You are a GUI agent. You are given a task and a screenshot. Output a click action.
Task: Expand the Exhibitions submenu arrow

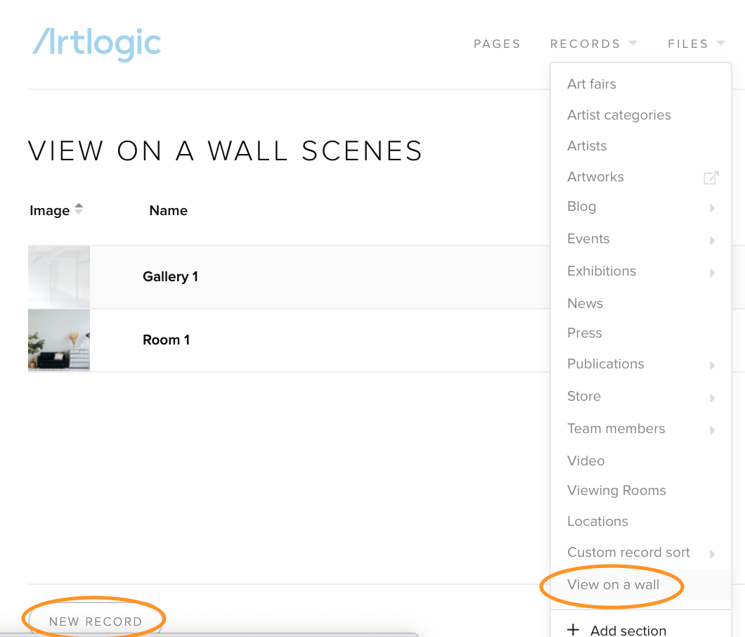pyautogui.click(x=712, y=273)
